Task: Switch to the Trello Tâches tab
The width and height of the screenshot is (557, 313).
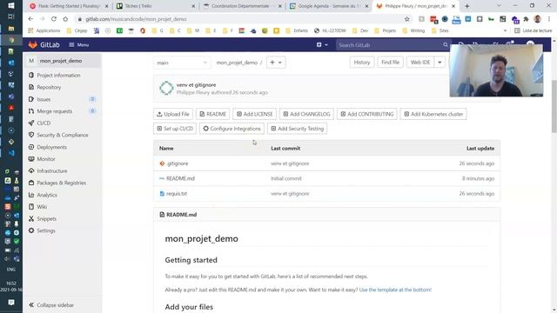Action: [156, 6]
